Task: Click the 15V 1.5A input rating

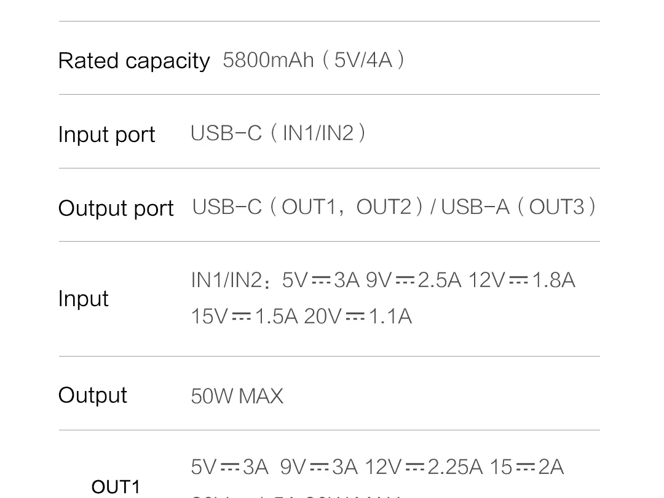Action: click(x=244, y=317)
